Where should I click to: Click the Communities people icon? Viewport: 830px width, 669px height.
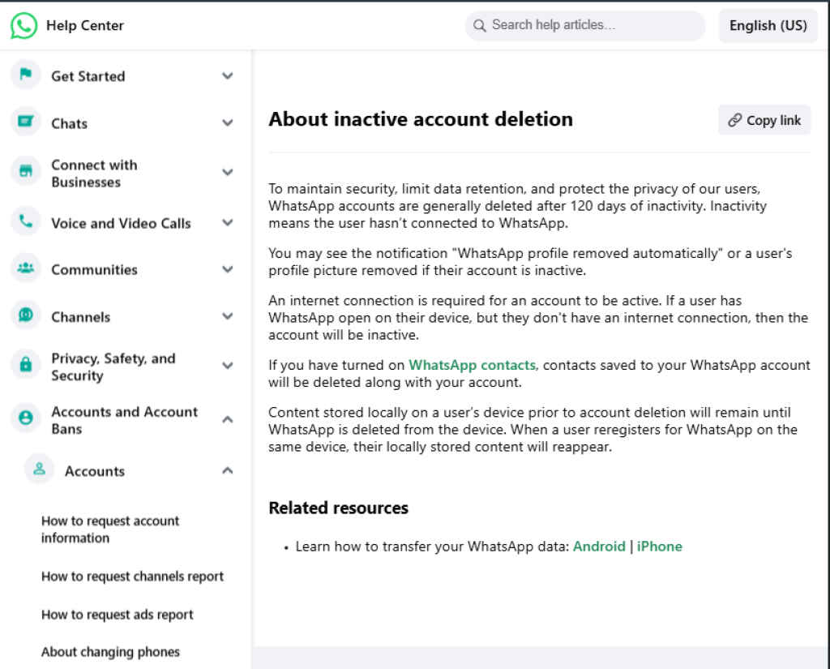pyautogui.click(x=26, y=269)
